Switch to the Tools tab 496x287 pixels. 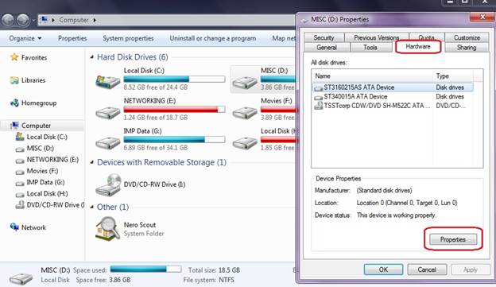[x=370, y=48]
